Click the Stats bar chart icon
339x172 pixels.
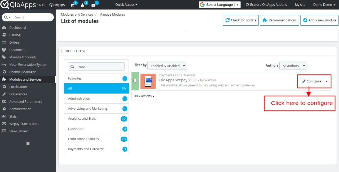tap(4, 116)
